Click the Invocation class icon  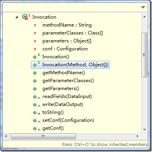point(26,17)
